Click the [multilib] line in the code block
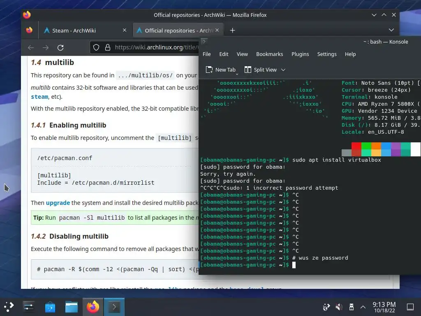This screenshot has height=316, width=421. (54, 175)
